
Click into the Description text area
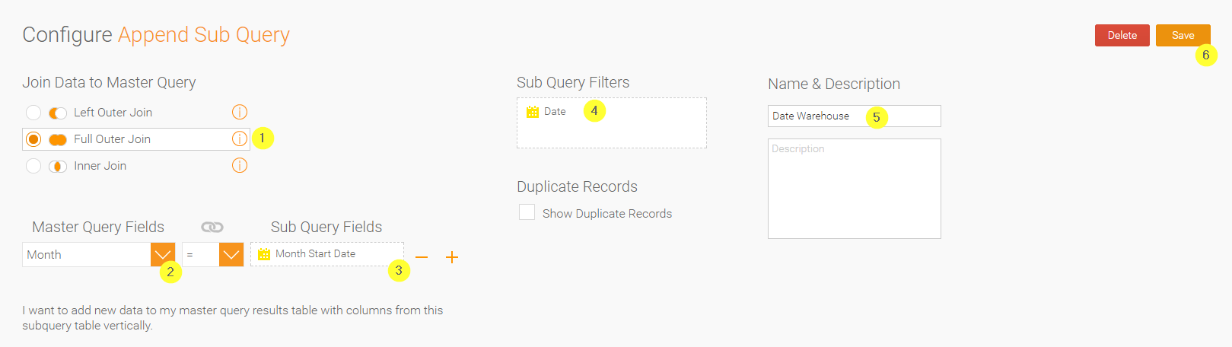pos(854,189)
